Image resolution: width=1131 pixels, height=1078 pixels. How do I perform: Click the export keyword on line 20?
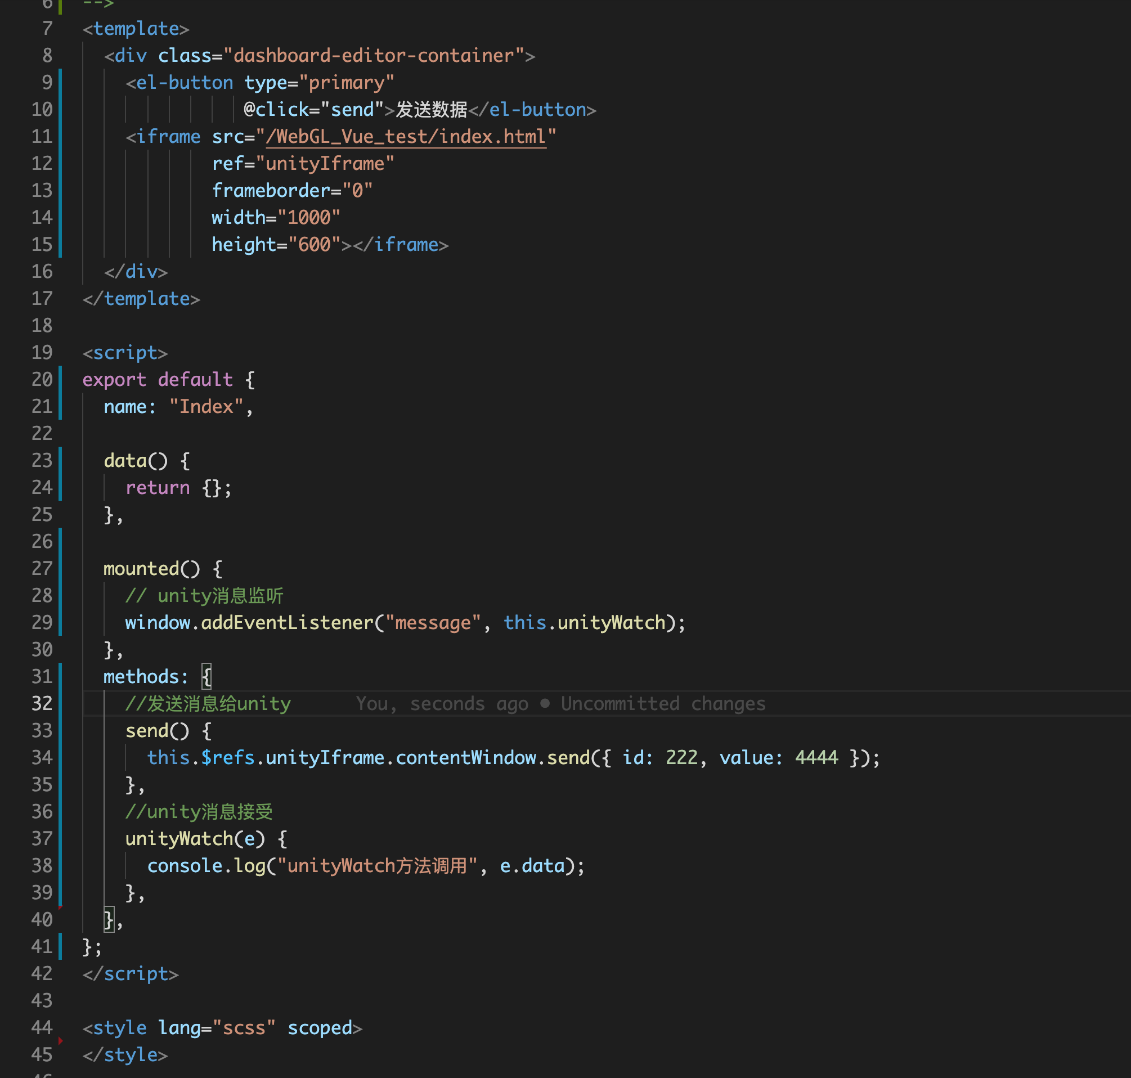pyautogui.click(x=114, y=380)
